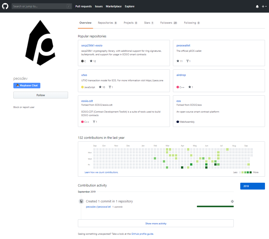Open the airdrop repository
269x239 pixels.
181,75
